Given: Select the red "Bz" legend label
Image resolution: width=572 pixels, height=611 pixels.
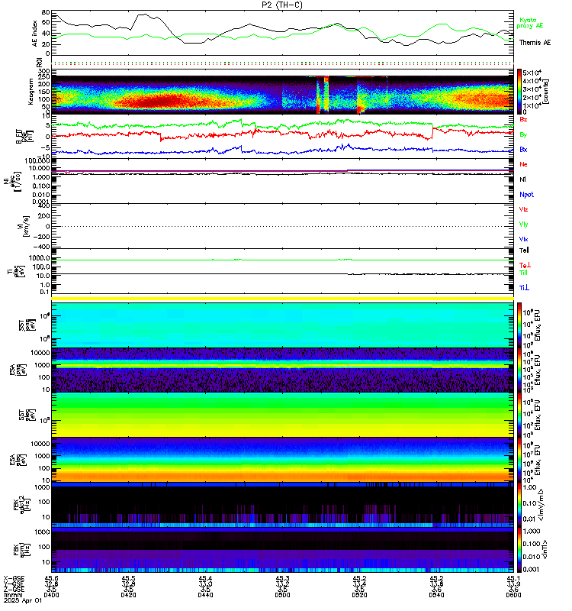Looking at the screenshot, I should point(523,119).
